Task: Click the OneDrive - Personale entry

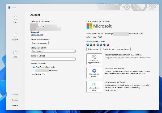Action: point(45,67)
